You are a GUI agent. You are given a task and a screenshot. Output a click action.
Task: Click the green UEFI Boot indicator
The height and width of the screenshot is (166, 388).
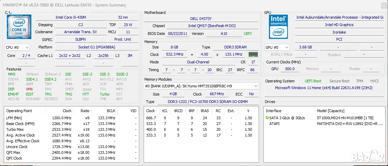[x=313, y=81]
